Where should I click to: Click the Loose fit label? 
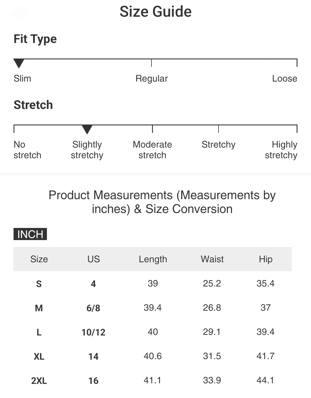point(285,78)
